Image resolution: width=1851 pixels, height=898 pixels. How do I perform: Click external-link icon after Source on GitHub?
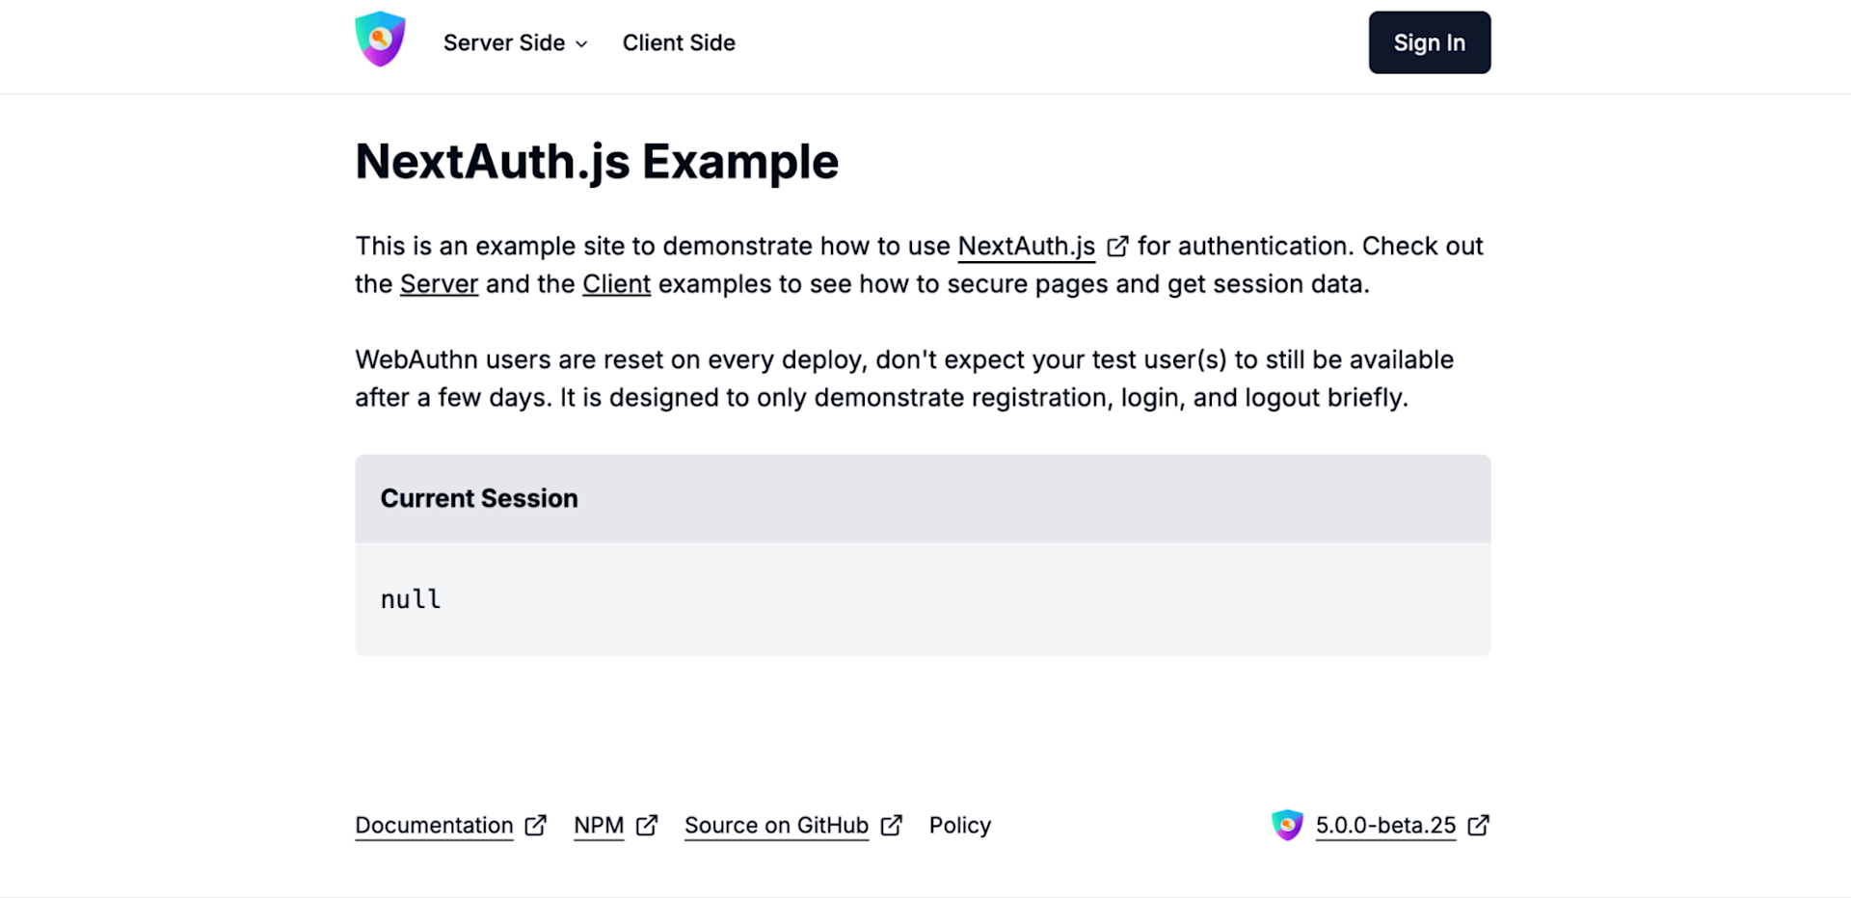[x=892, y=826]
